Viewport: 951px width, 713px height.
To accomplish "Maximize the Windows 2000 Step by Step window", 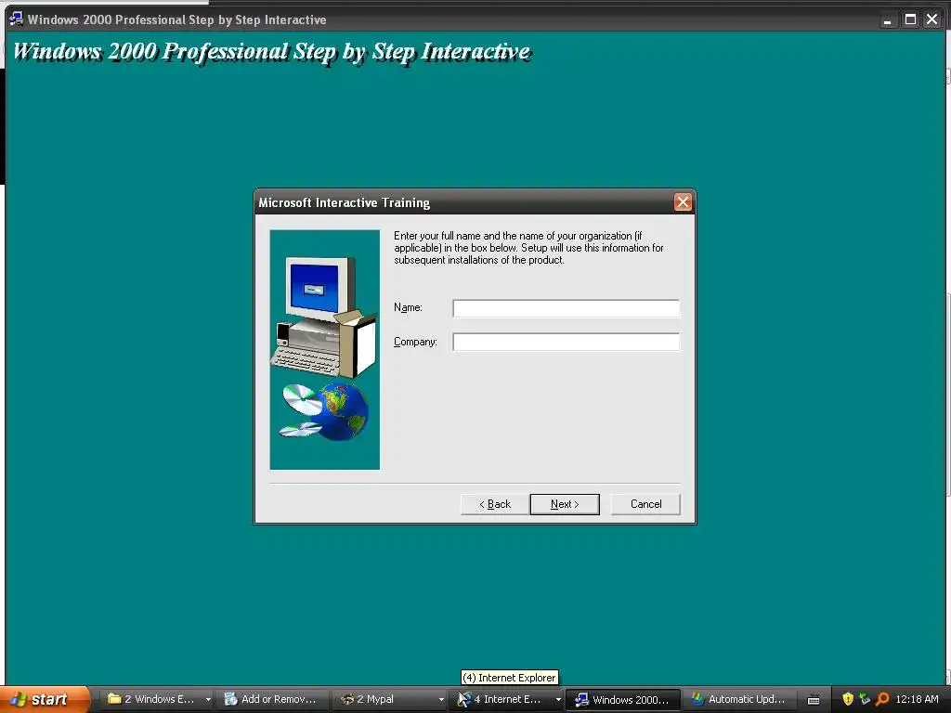I will coord(910,20).
